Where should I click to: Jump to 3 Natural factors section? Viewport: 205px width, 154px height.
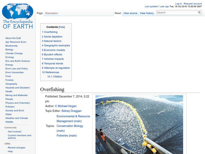tap(52, 41)
